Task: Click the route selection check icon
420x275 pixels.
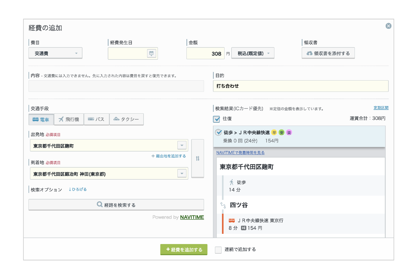Action: pyautogui.click(x=219, y=133)
